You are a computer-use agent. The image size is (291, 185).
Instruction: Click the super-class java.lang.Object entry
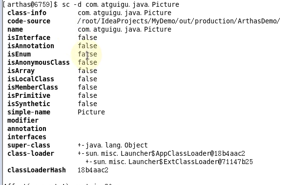pos(113,145)
